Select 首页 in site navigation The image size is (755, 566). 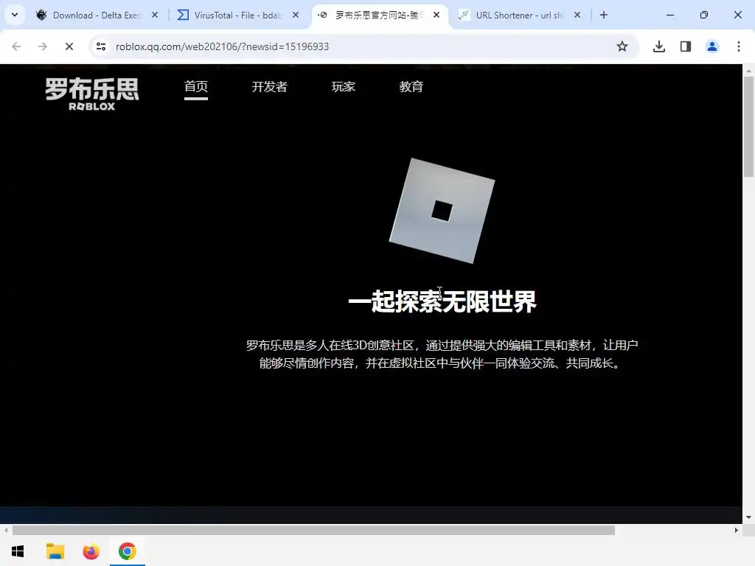(x=196, y=87)
